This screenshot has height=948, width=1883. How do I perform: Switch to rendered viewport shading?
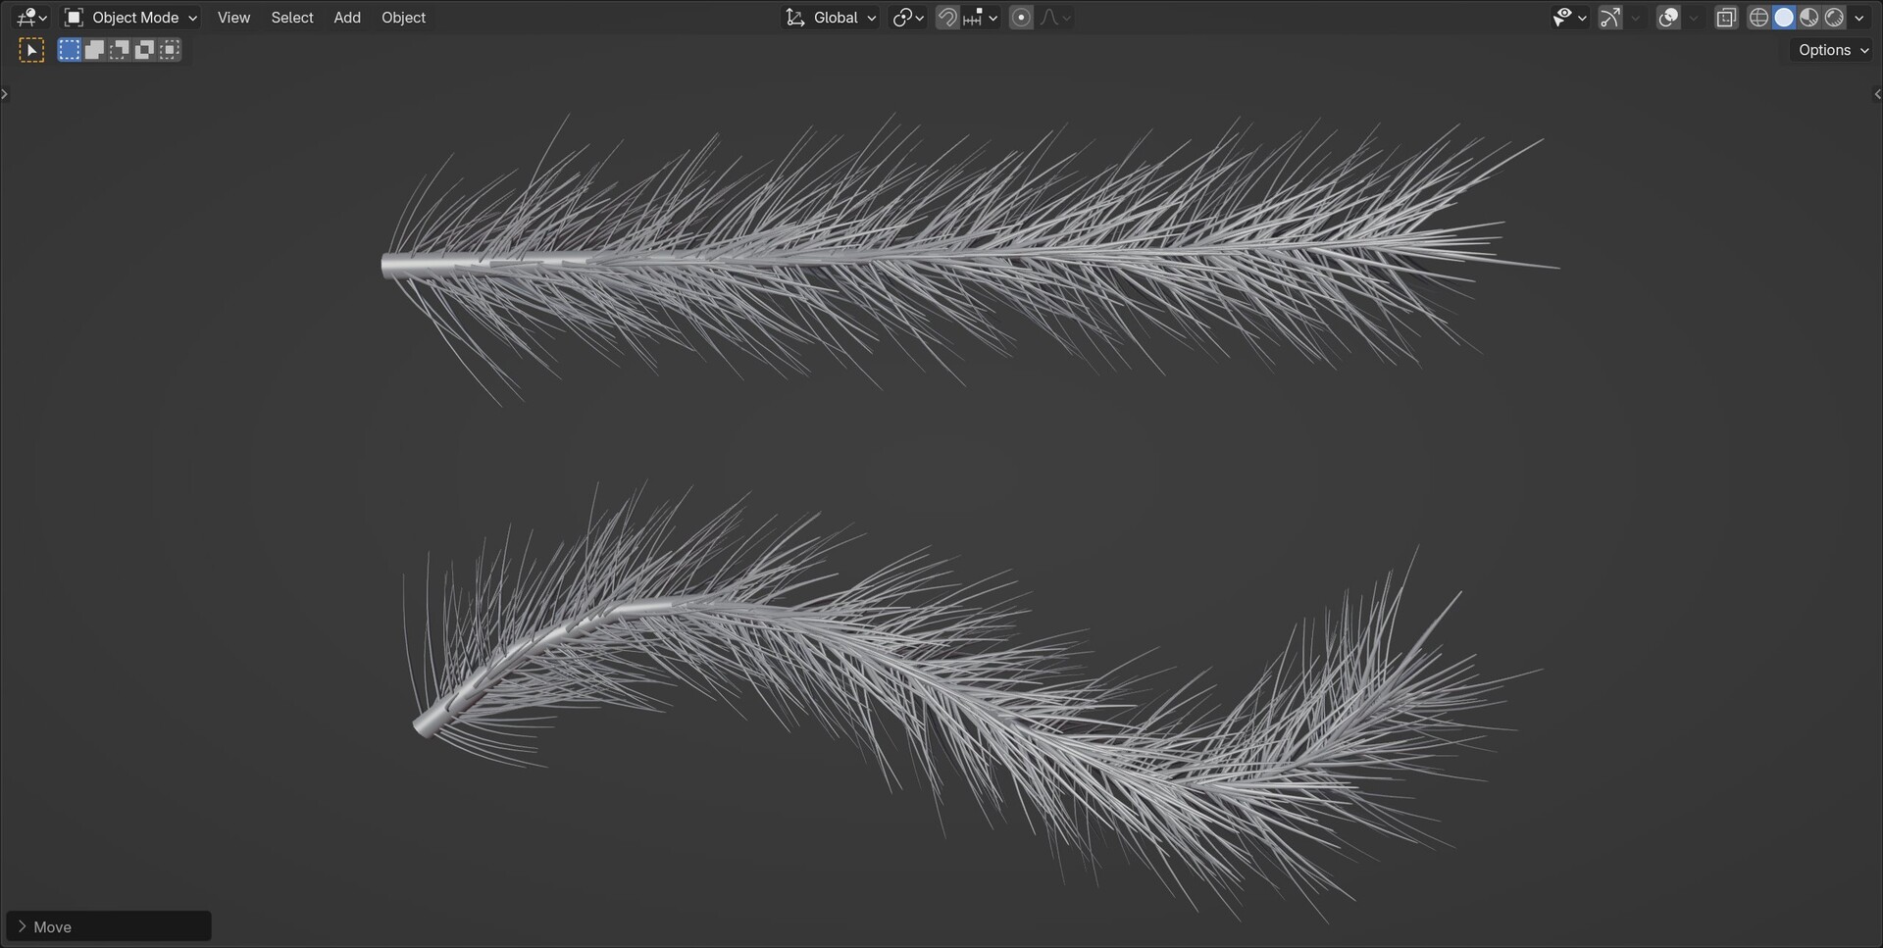1833,17
